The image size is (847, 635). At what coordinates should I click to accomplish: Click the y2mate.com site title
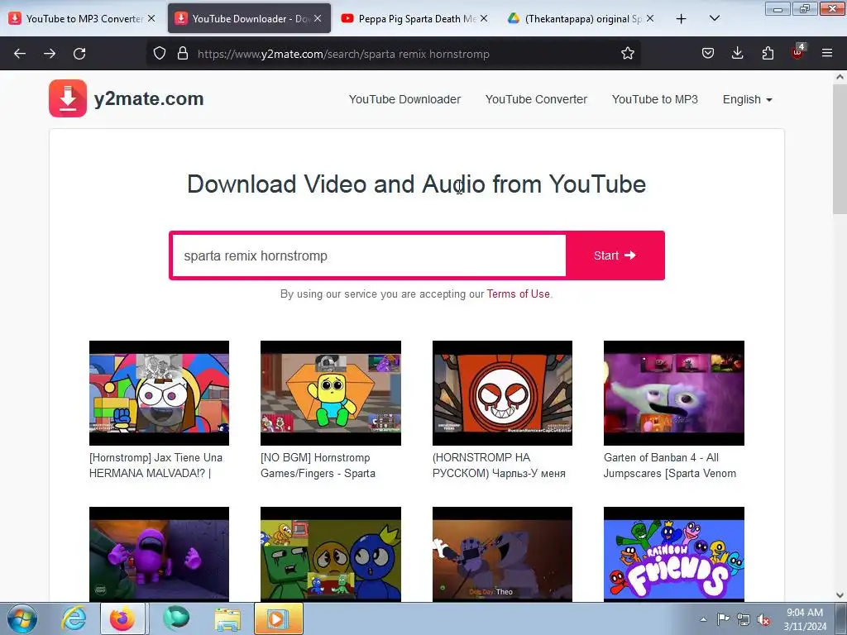[x=149, y=99]
